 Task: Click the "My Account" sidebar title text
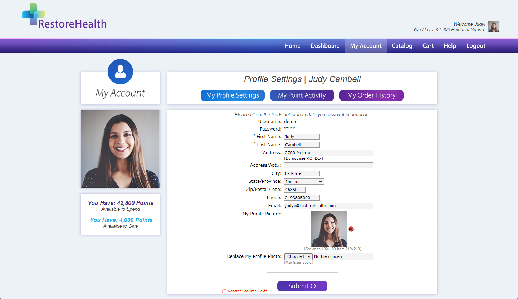pyautogui.click(x=120, y=93)
